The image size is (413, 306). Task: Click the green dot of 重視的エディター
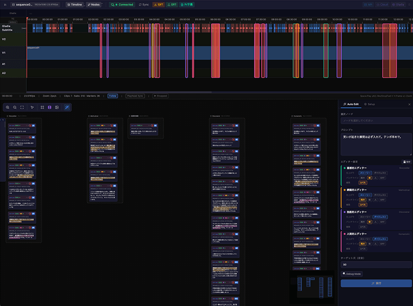coord(343,168)
